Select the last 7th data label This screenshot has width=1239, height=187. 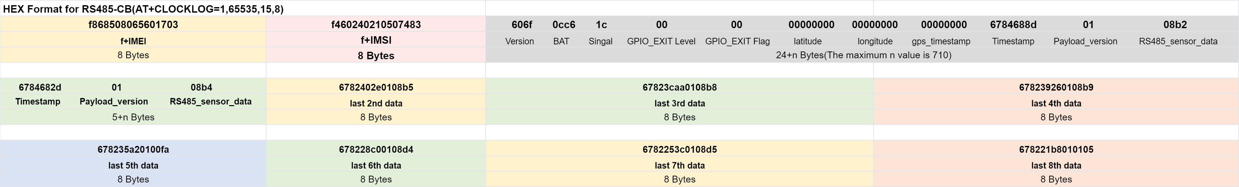point(680,165)
